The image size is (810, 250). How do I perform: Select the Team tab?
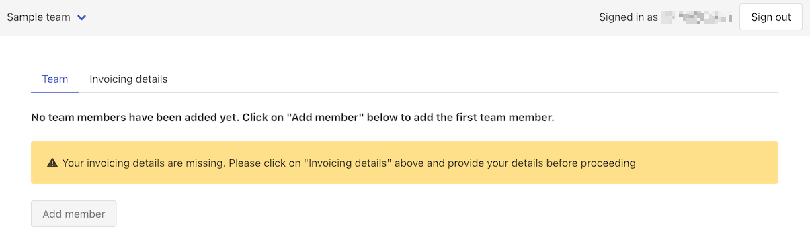(x=55, y=79)
